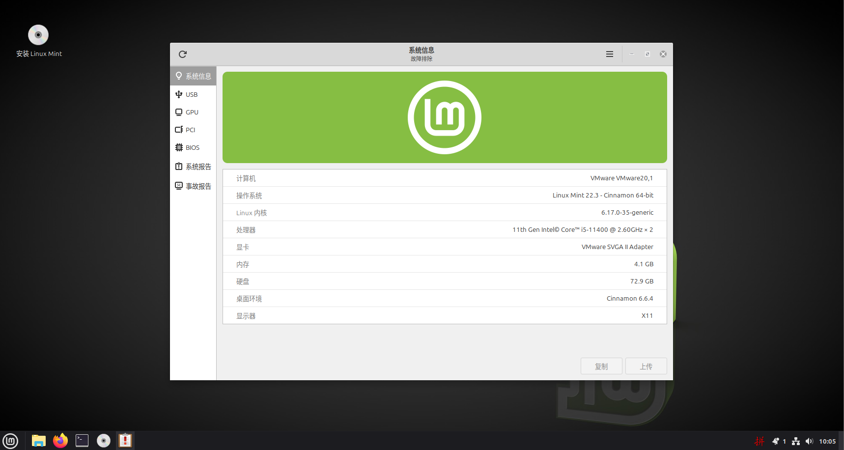Click the 操作系统 row label
844x450 pixels.
pyautogui.click(x=249, y=196)
